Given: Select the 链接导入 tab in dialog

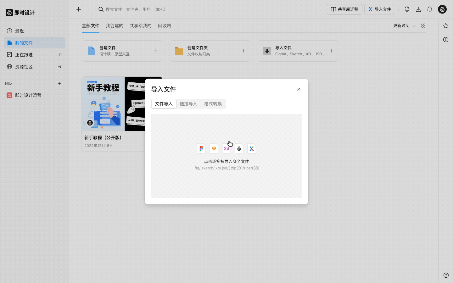Looking at the screenshot, I should pyautogui.click(x=188, y=104).
